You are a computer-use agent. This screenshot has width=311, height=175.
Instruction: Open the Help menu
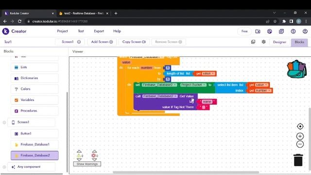pyautogui.click(x=117, y=31)
